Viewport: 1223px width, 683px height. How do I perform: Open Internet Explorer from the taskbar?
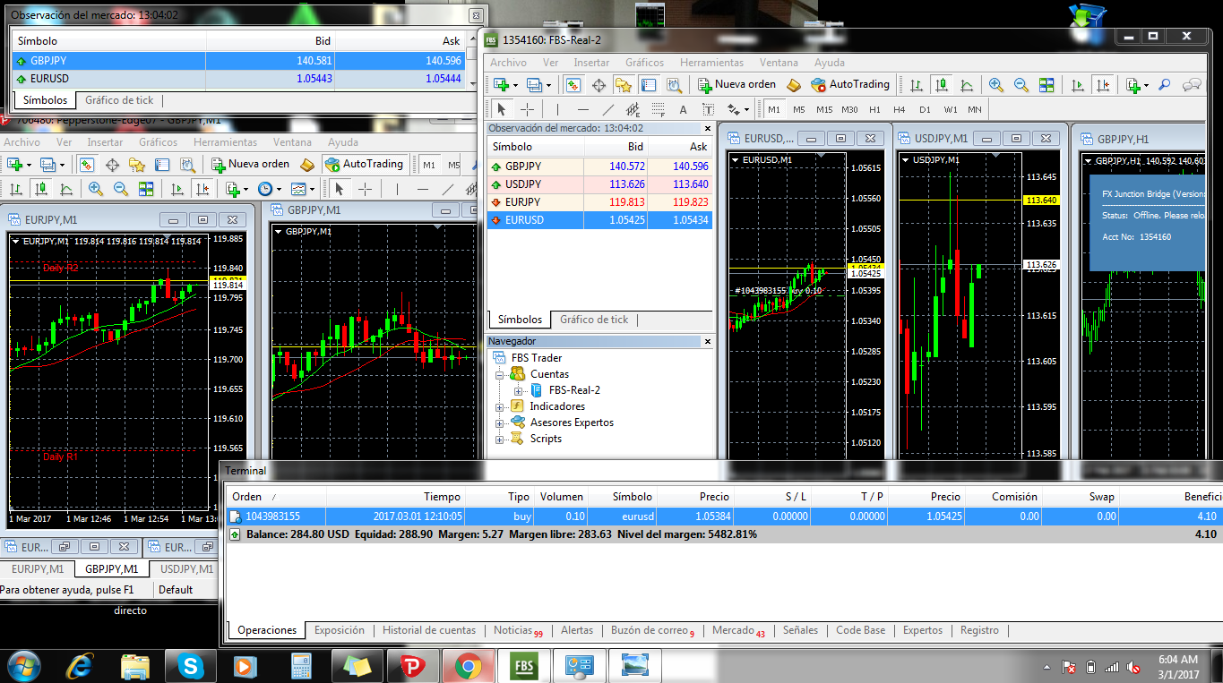[x=80, y=666]
